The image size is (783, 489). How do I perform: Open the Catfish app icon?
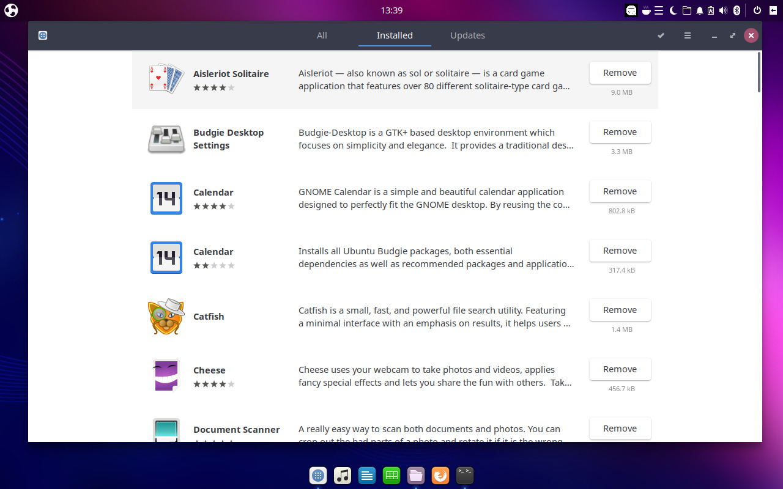(166, 317)
